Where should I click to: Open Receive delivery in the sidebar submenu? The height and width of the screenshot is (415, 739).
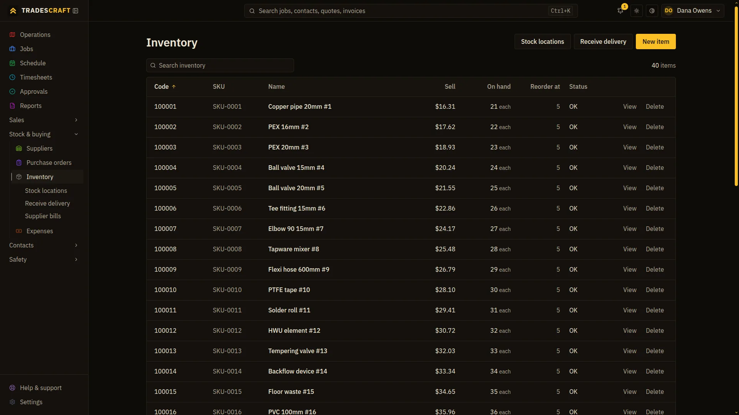[47, 203]
